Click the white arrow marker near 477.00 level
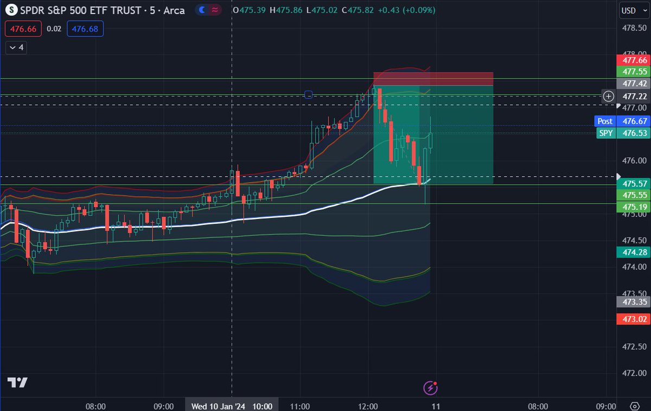 click(x=619, y=105)
